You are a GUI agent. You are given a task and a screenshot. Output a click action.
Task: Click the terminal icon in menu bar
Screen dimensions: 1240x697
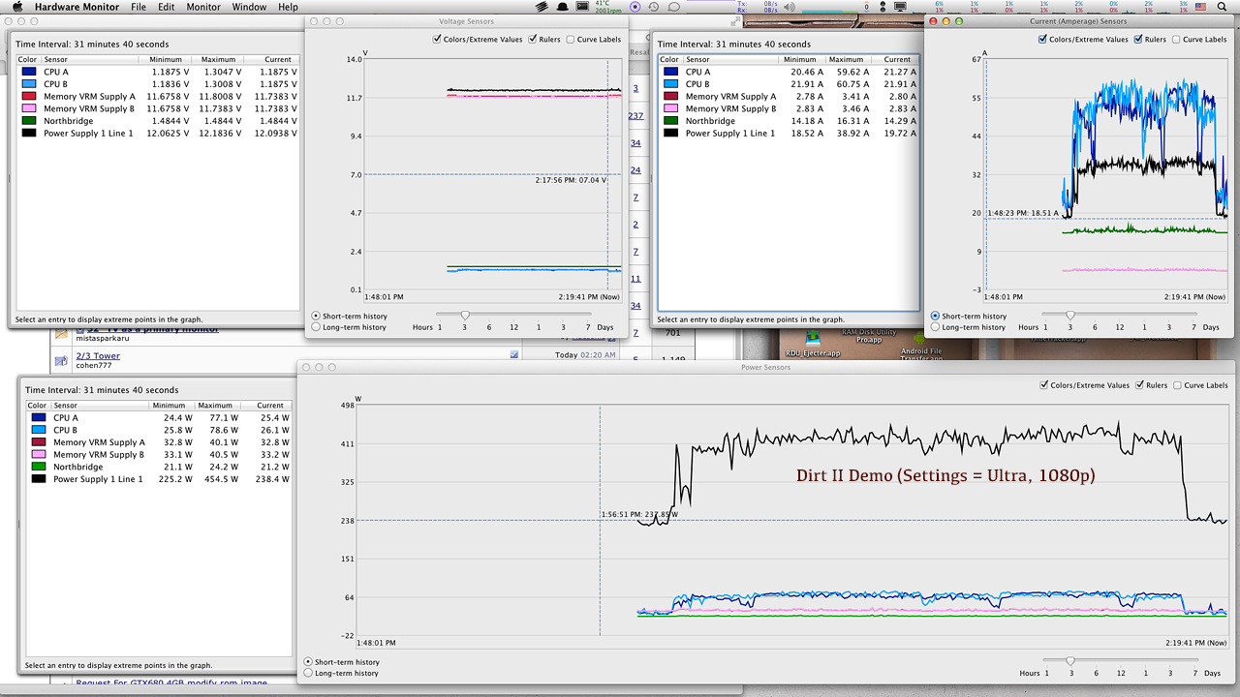pyautogui.click(x=583, y=7)
